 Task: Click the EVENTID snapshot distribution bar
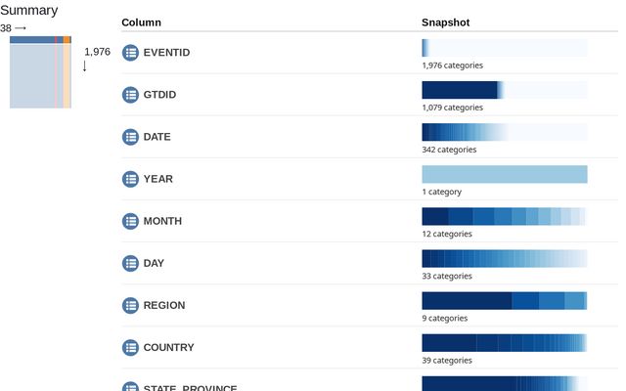[504, 48]
